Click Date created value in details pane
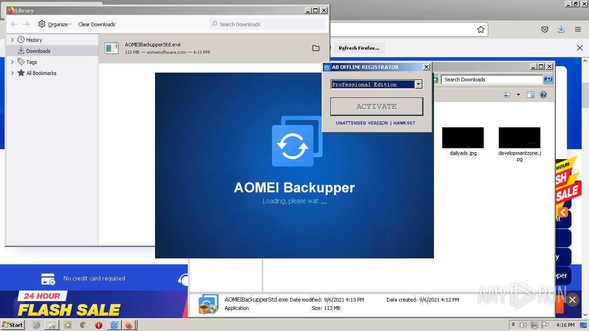589x331 pixels. [x=439, y=300]
